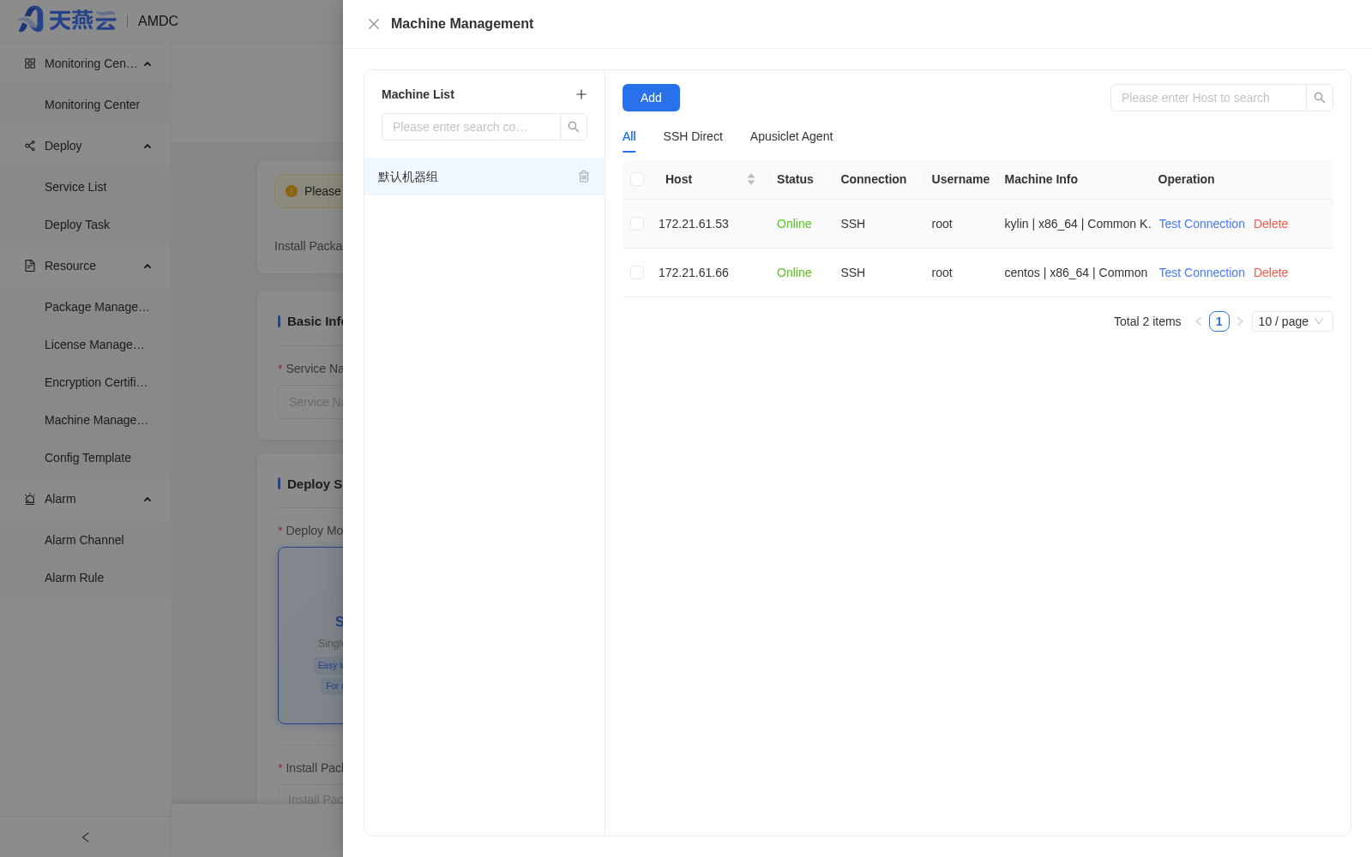Add a new machine group with plus icon

581,94
